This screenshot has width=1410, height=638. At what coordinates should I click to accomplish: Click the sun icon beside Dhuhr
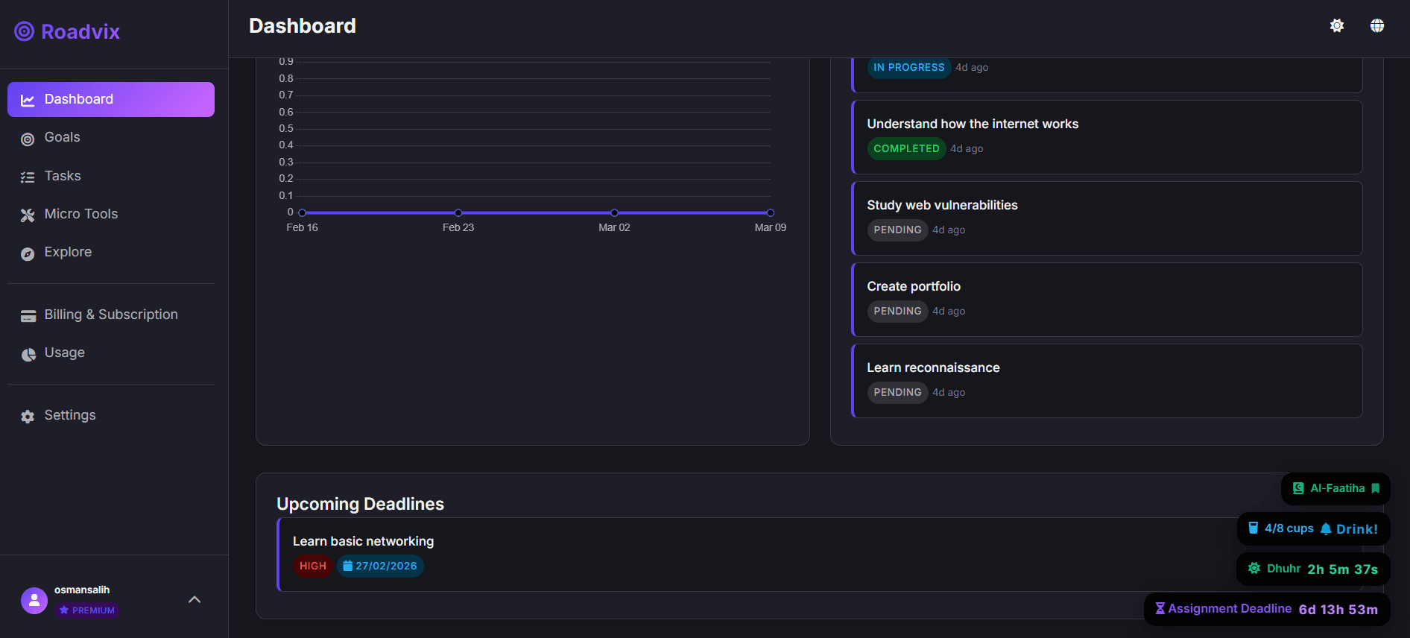(x=1254, y=568)
